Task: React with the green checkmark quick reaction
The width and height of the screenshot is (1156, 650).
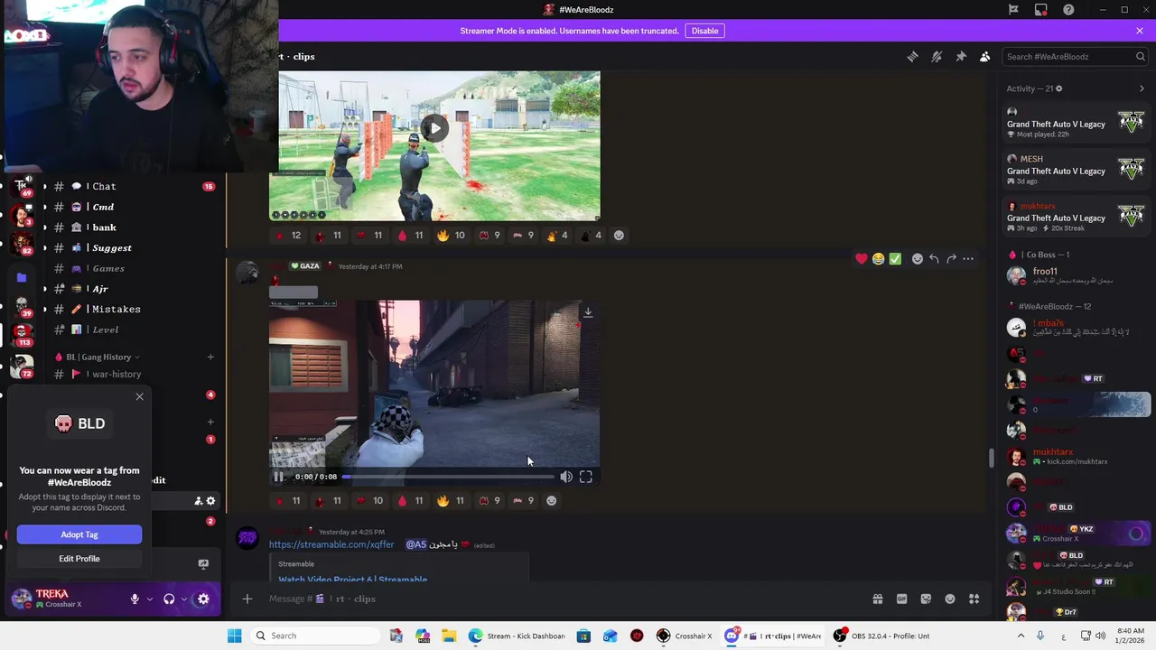Action: coord(895,259)
